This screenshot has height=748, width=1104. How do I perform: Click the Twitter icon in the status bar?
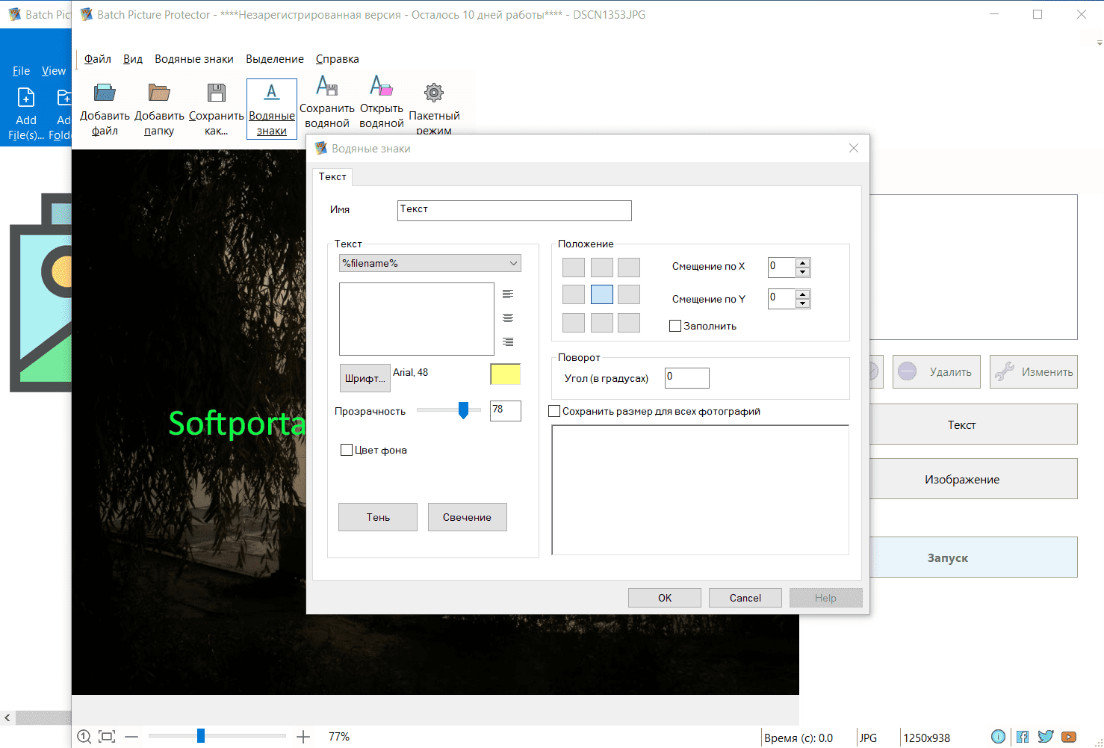coord(1046,737)
